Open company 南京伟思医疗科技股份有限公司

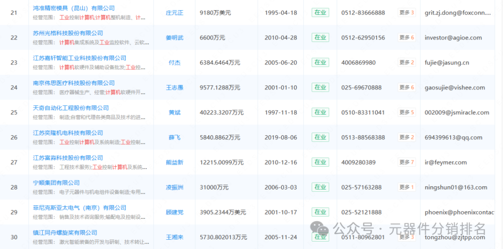pyautogui.click(x=74, y=83)
